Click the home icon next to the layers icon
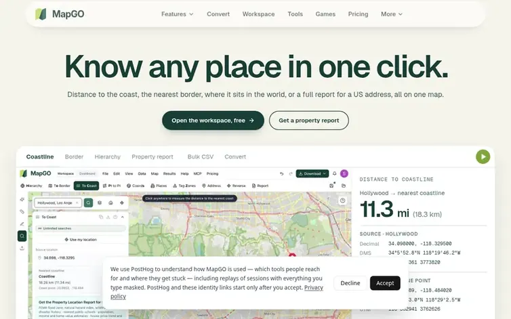The height and width of the screenshot is (319, 511). 110,203
